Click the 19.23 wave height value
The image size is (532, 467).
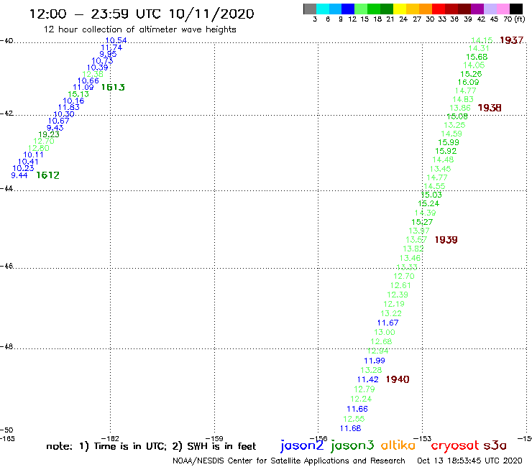(x=48, y=134)
